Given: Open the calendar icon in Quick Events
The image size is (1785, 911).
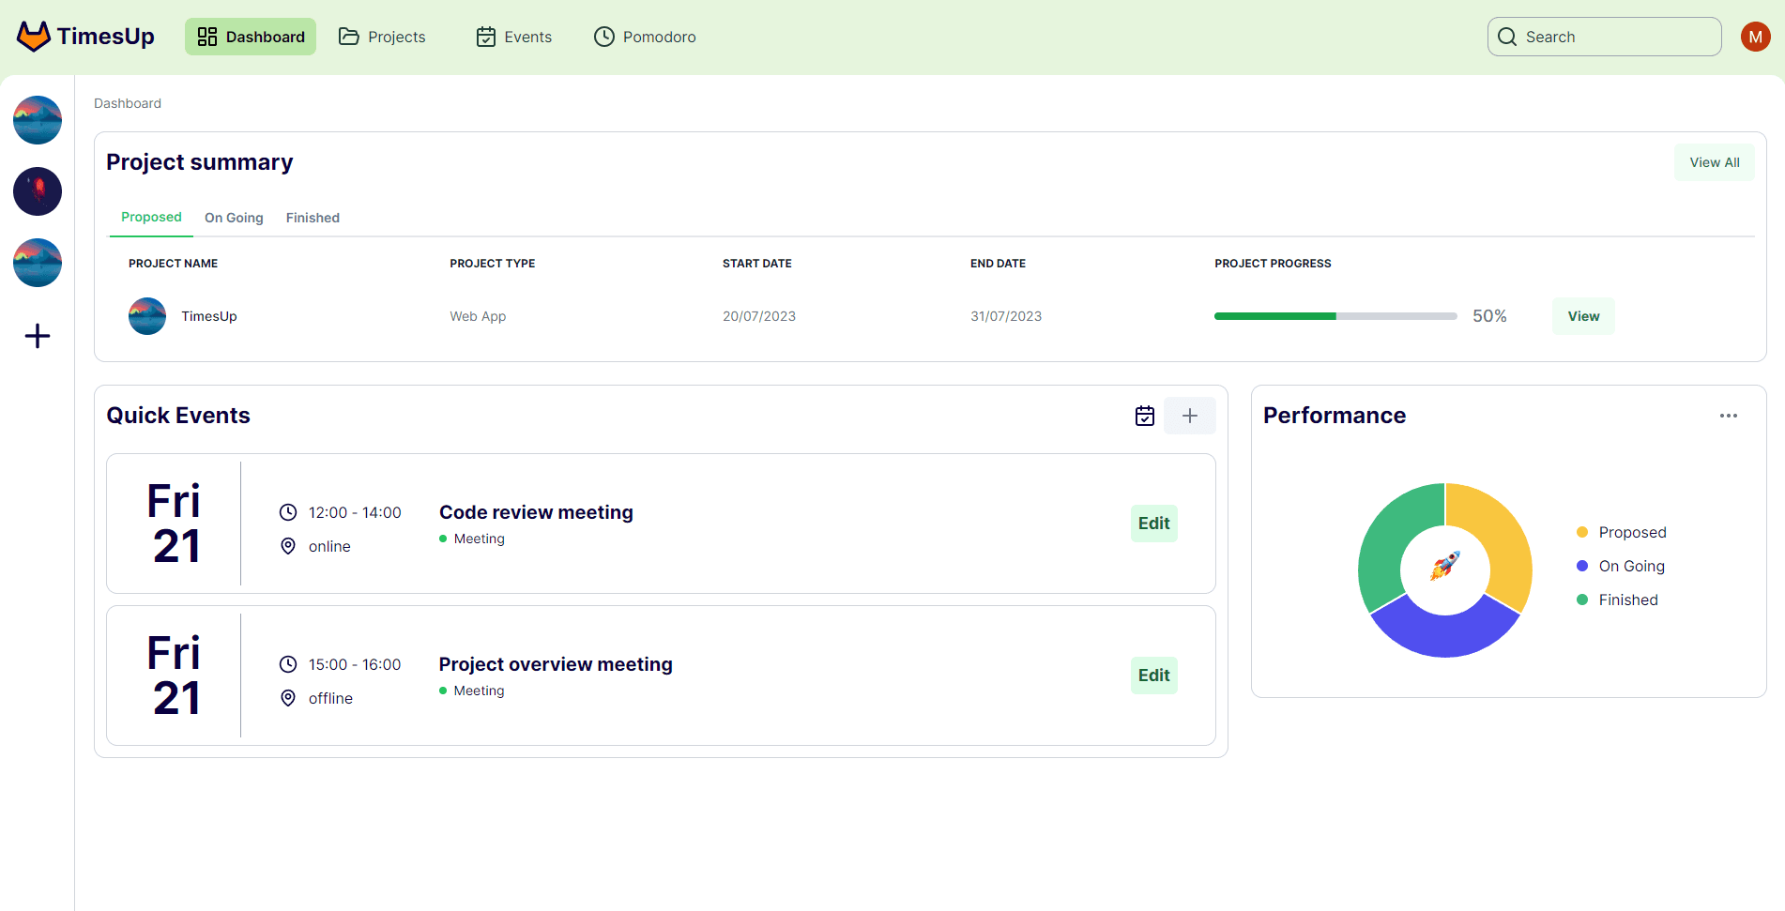Looking at the screenshot, I should coord(1144,415).
